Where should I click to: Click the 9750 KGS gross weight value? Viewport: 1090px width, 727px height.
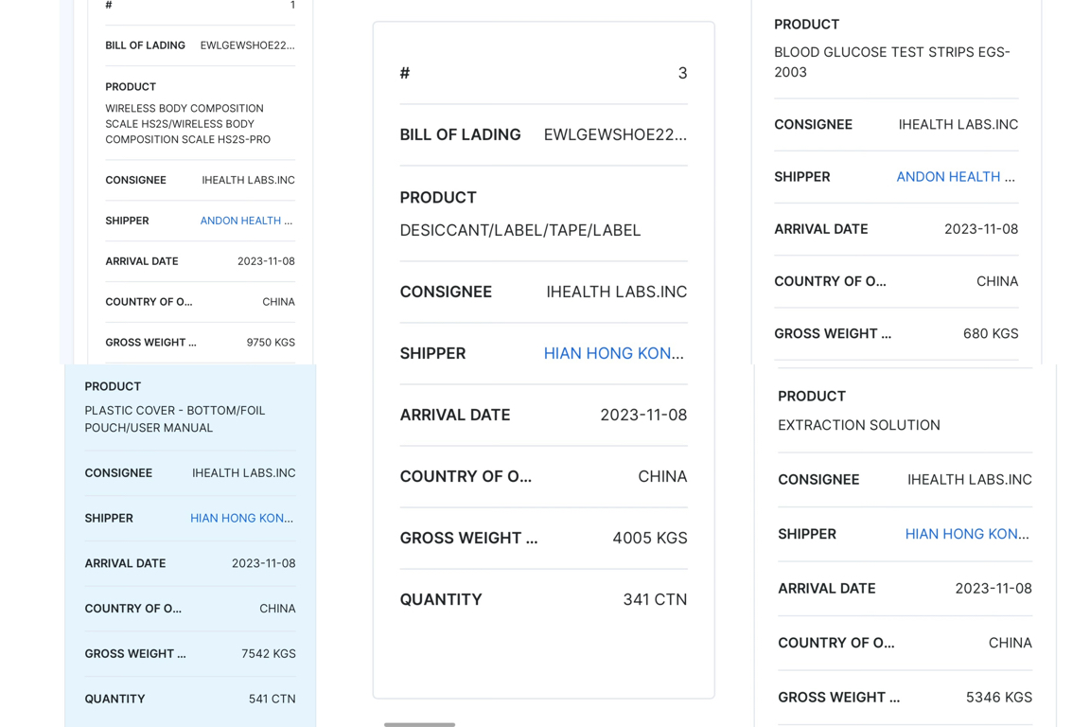tap(271, 343)
